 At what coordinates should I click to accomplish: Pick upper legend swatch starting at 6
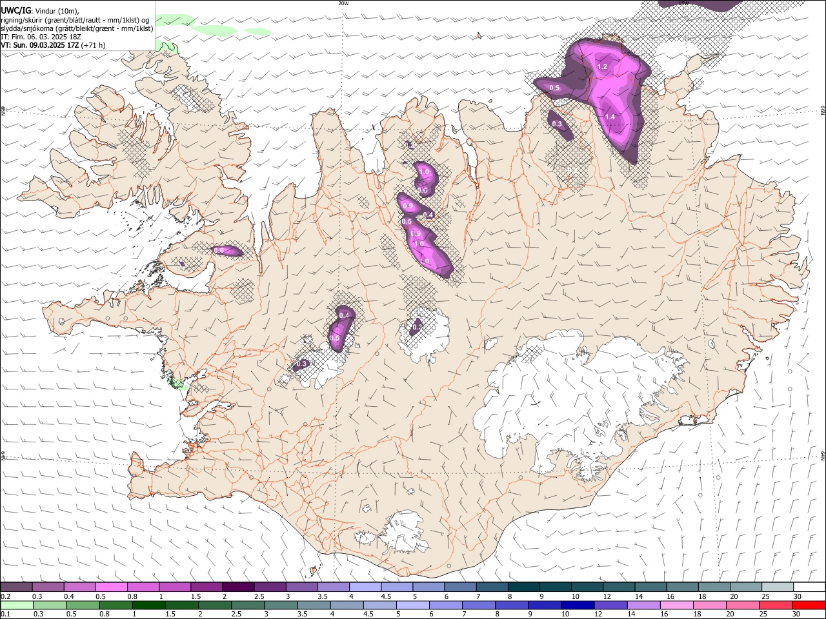[459, 587]
